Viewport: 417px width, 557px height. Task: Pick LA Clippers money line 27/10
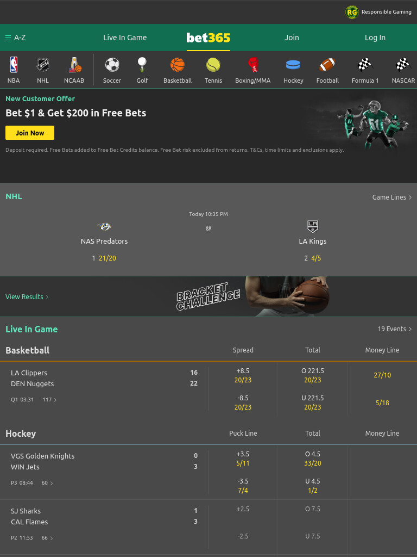coord(382,375)
